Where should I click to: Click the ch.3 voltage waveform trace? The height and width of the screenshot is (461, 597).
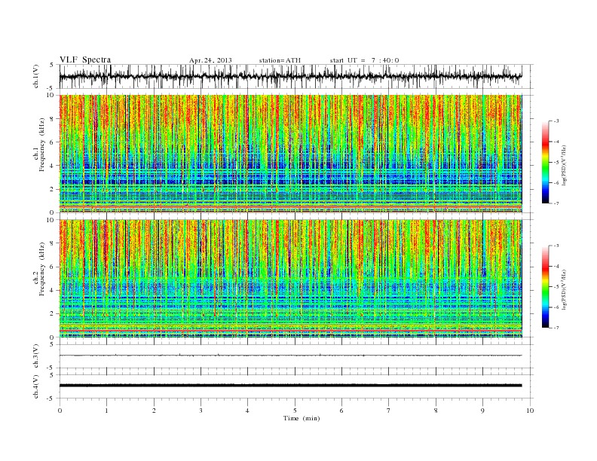click(x=290, y=356)
